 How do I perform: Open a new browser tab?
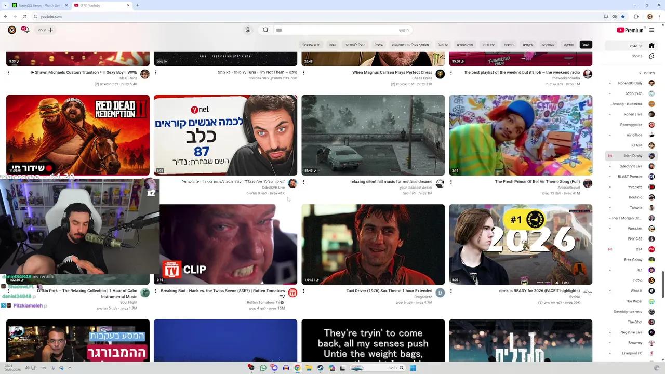[137, 5]
